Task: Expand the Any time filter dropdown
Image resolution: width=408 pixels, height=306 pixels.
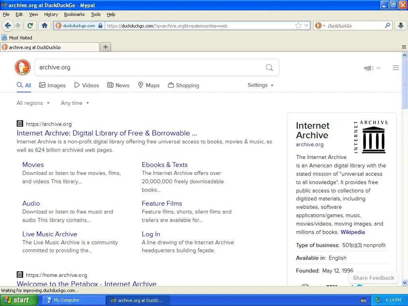Action: point(75,103)
